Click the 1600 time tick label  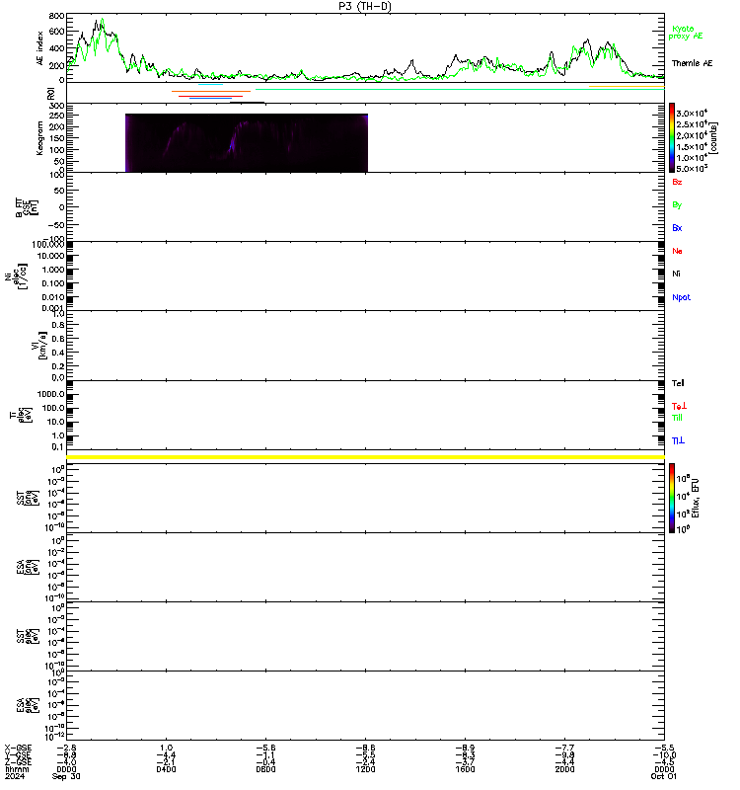(465, 769)
